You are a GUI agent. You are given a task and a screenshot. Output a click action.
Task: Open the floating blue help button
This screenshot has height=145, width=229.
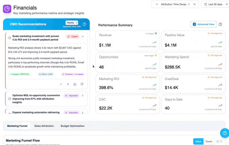coord(225,133)
